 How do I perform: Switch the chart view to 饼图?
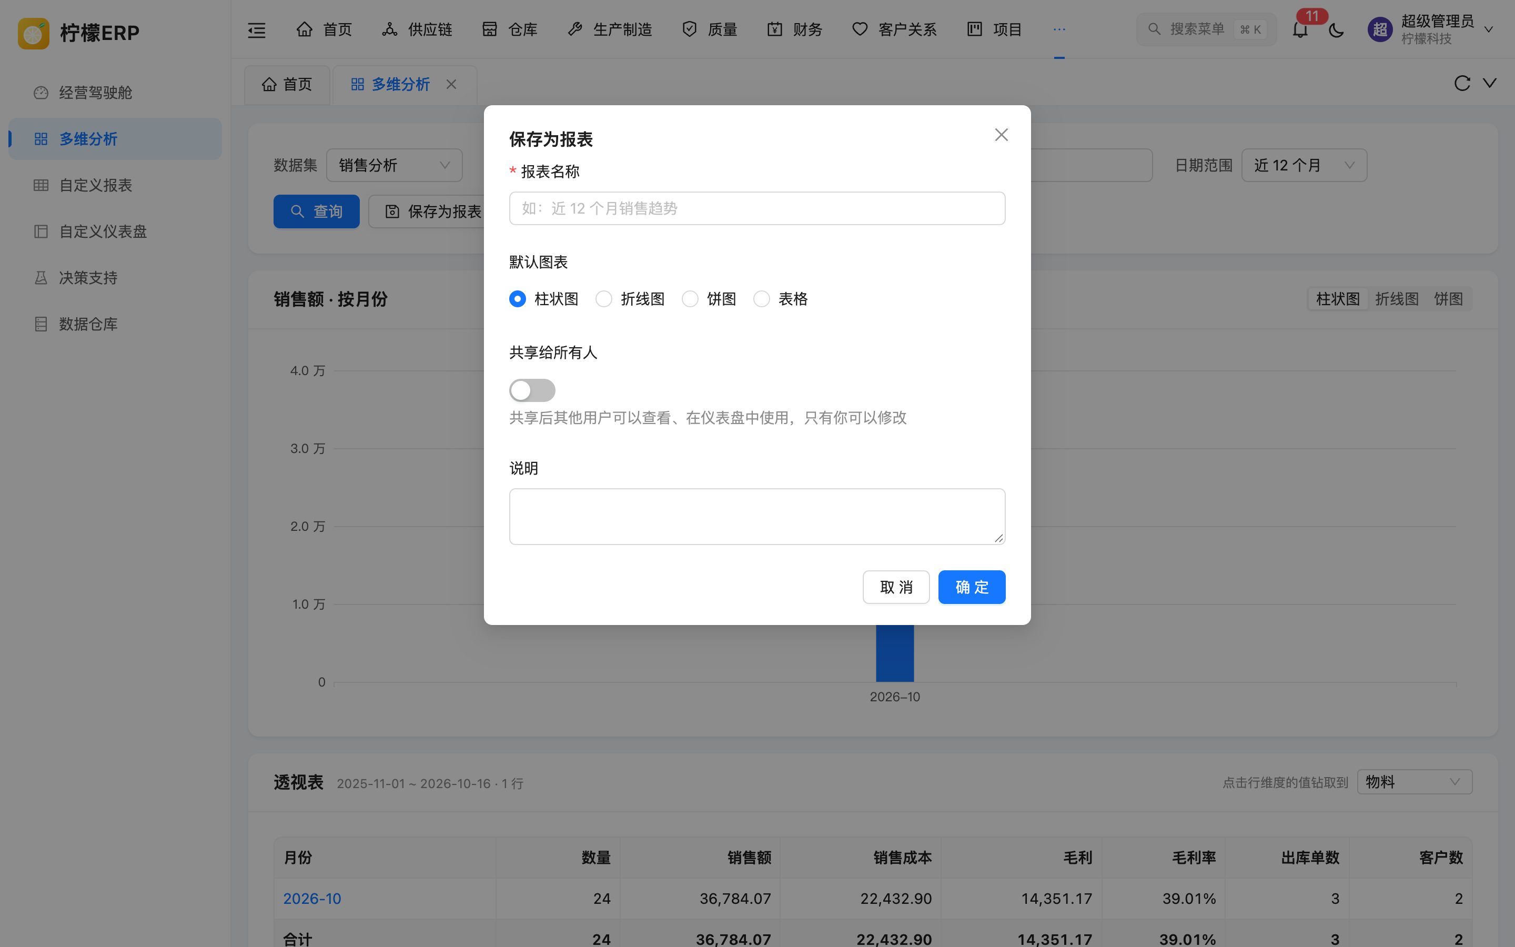point(1448,299)
